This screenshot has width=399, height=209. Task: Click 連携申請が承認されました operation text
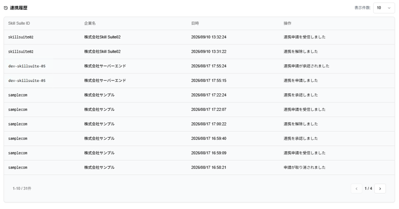306,66
